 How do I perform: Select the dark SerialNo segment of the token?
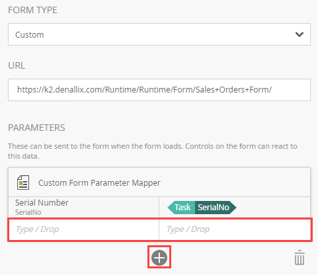216,208
